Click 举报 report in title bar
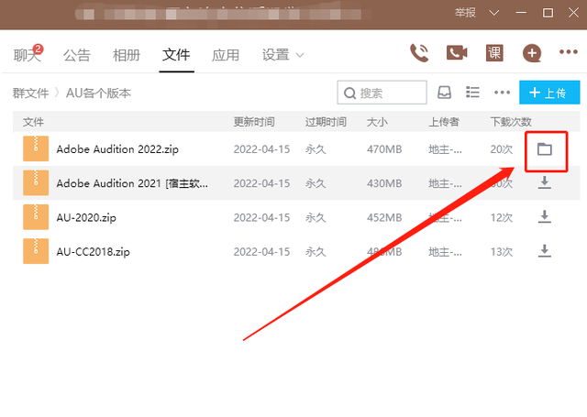This screenshot has width=587, height=417. tap(465, 13)
